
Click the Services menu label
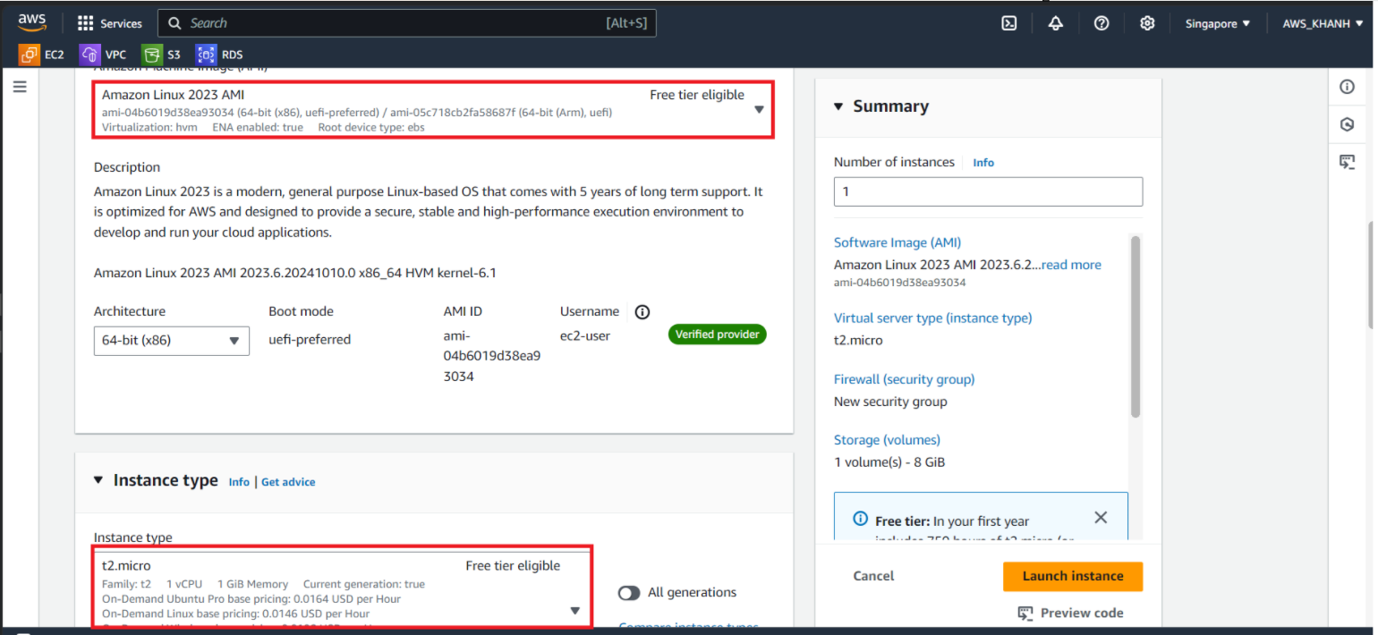coord(121,24)
